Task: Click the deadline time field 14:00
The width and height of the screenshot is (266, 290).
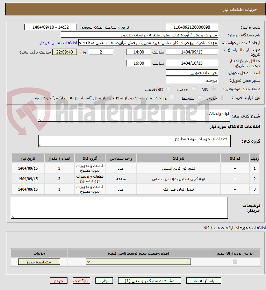Action: [x=139, y=52]
